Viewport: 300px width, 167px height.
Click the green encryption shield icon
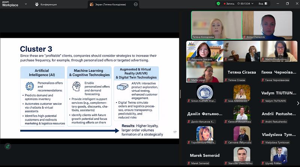(x=219, y=4)
